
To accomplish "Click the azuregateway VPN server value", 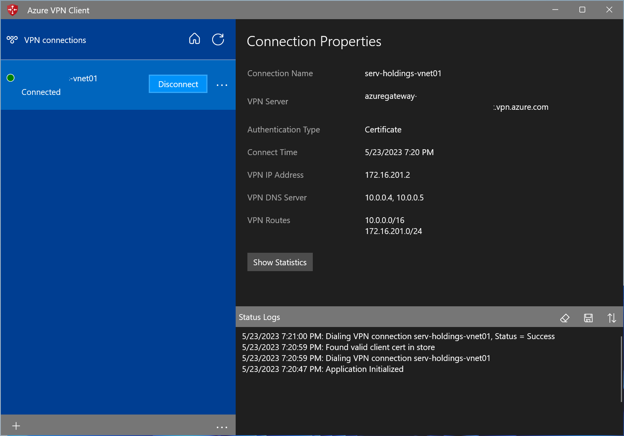I will click(391, 96).
